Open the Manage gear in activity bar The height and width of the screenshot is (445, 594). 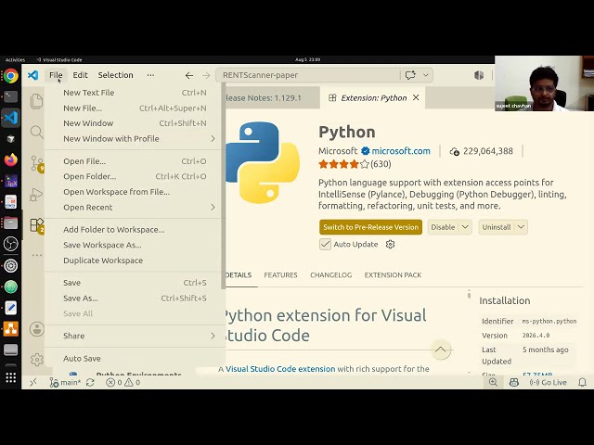click(37, 359)
